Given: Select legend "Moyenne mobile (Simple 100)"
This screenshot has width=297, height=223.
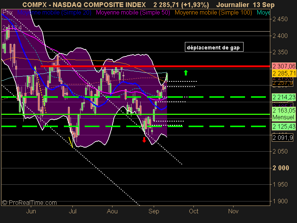Looking at the screenshot, I should (213, 13).
